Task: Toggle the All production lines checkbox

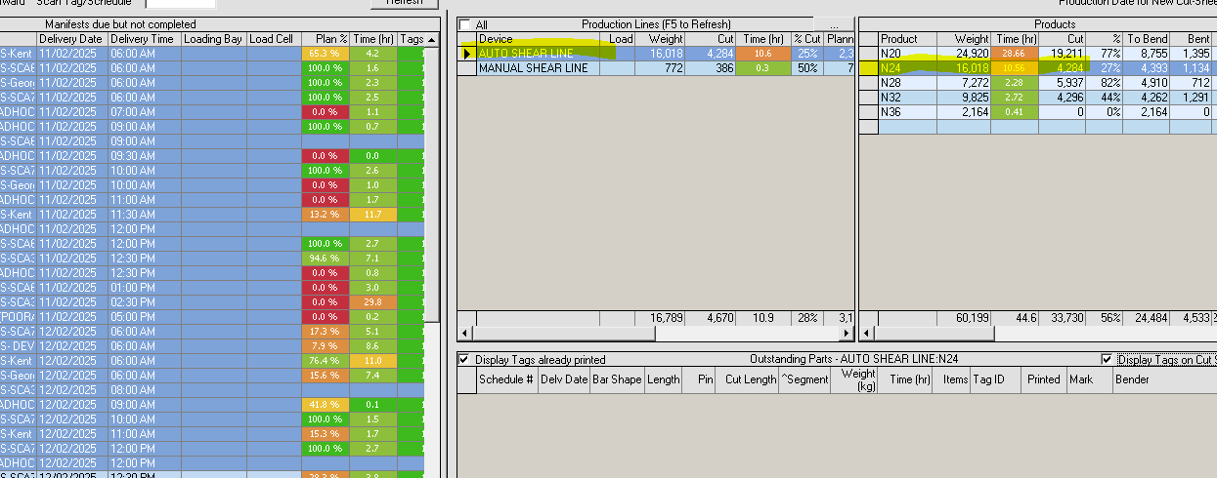Action: click(x=466, y=24)
